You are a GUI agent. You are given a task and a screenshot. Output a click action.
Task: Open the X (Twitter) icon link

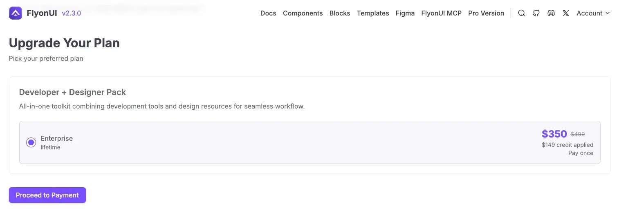[566, 13]
